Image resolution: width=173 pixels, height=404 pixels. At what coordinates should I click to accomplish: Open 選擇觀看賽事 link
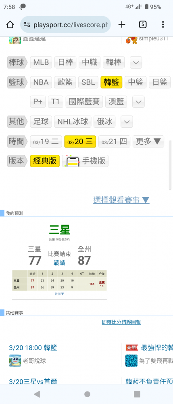tap(121, 200)
